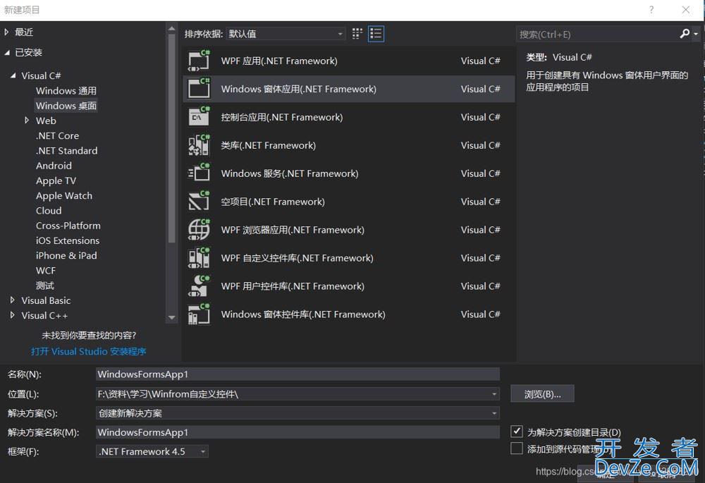Select iOS Extensions category

coord(68,240)
